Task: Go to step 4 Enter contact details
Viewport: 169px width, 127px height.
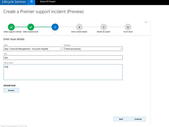Action: click(x=79, y=27)
